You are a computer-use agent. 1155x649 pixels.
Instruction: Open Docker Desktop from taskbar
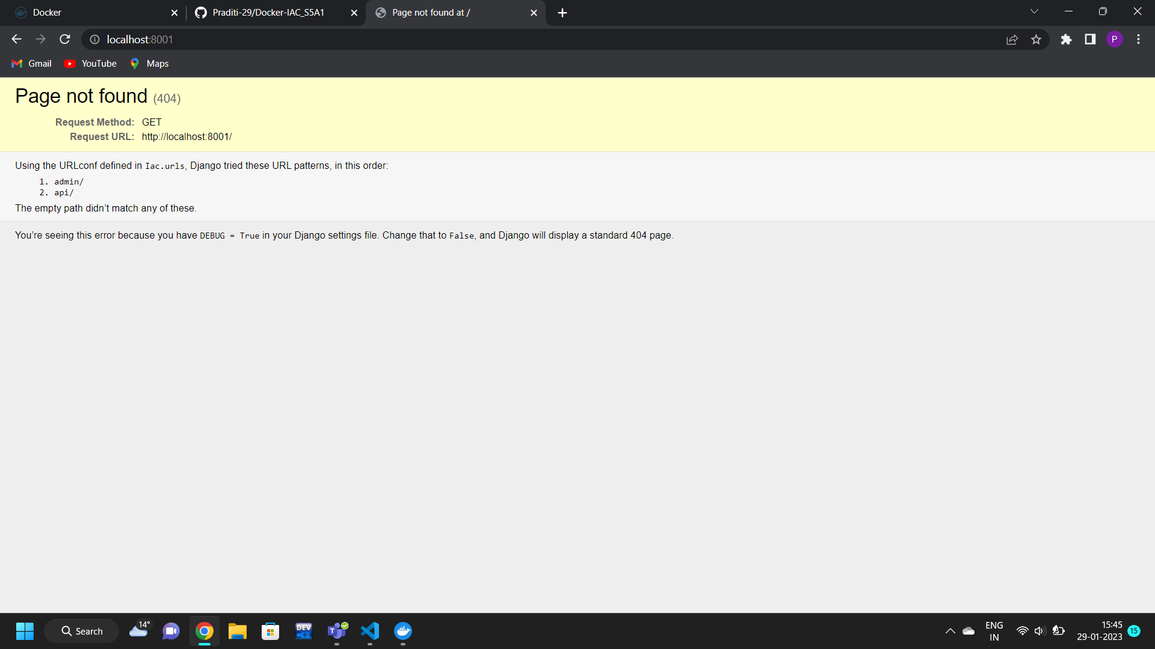pyautogui.click(x=402, y=631)
